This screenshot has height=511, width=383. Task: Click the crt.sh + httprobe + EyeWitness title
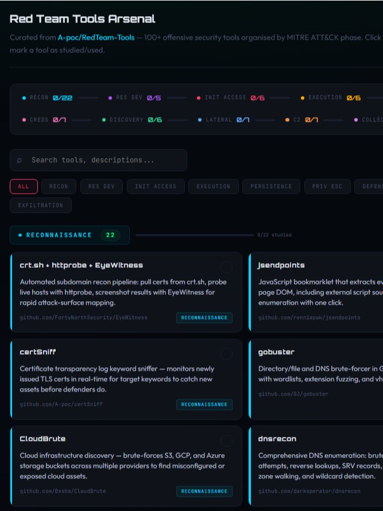pyautogui.click(x=82, y=266)
